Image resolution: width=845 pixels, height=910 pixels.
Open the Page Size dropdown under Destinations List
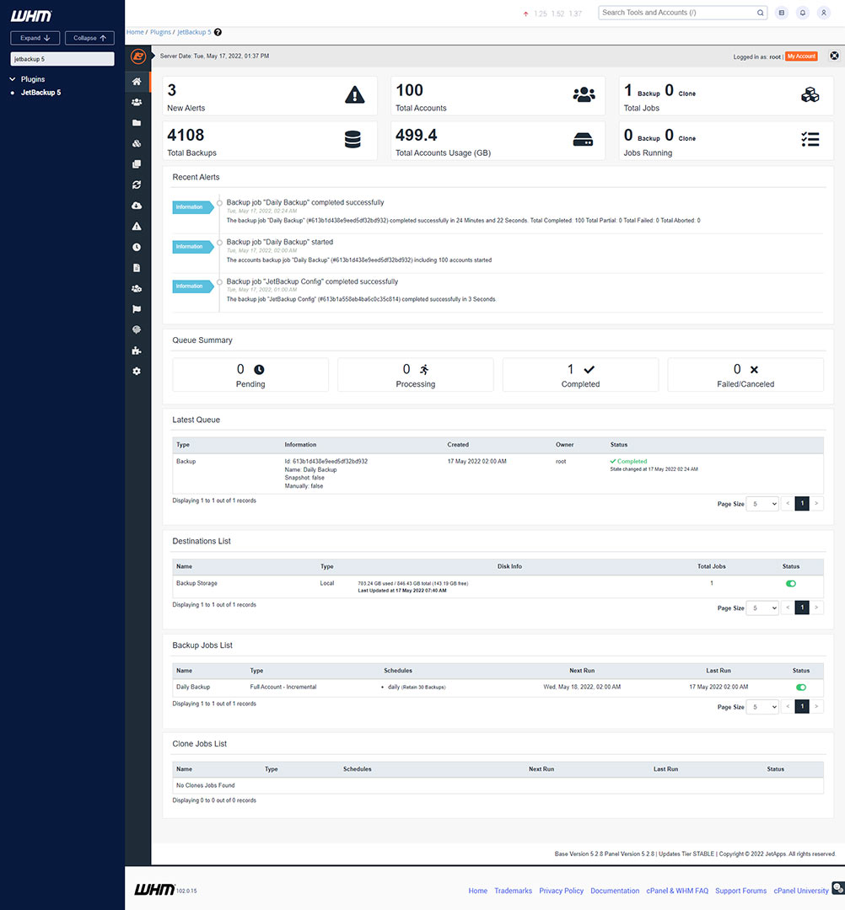pyautogui.click(x=762, y=608)
